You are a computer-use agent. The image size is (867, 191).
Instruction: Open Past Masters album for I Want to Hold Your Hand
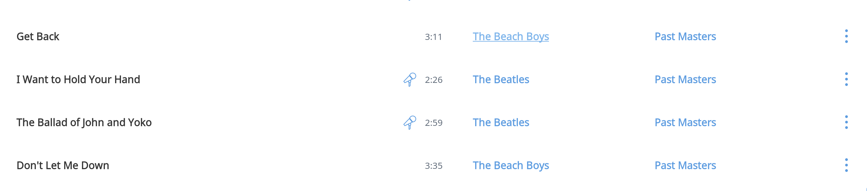(685, 79)
